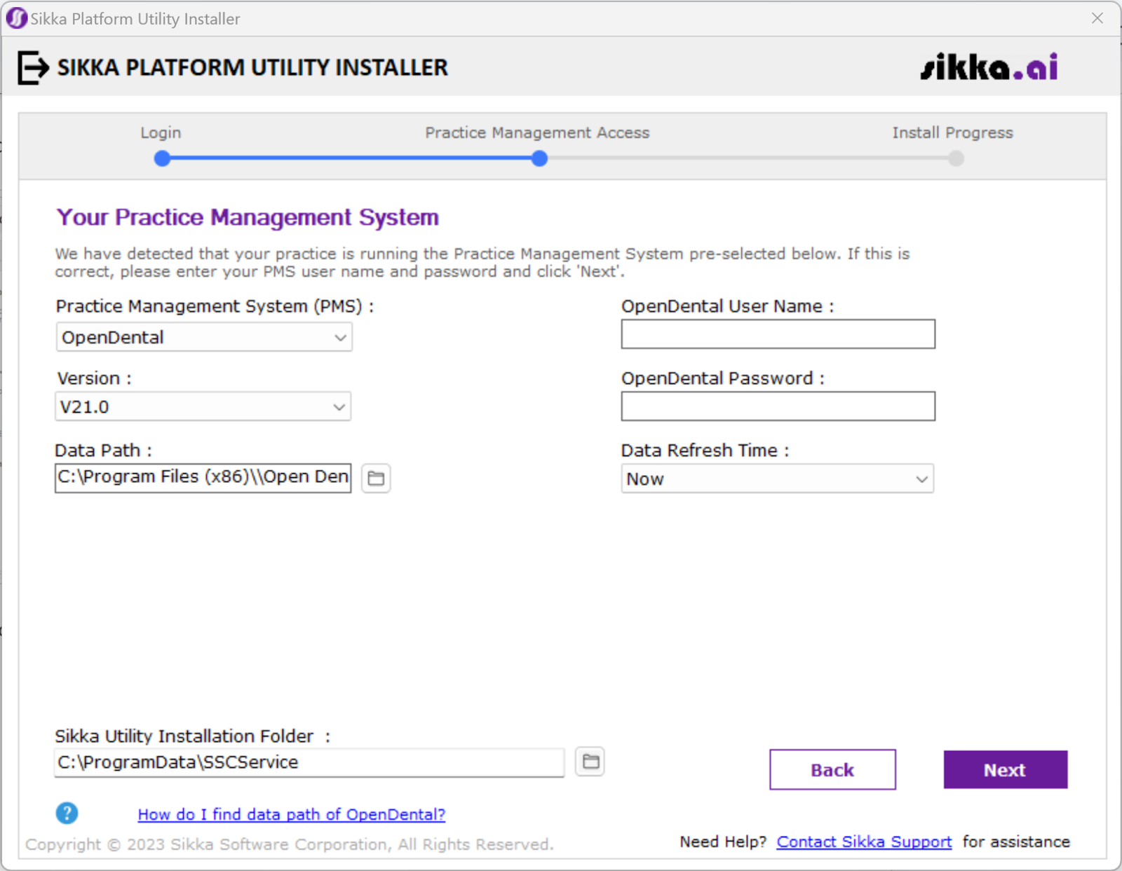Image resolution: width=1122 pixels, height=871 pixels.
Task: Click the Practice Management Access progress dot
Action: pos(539,158)
